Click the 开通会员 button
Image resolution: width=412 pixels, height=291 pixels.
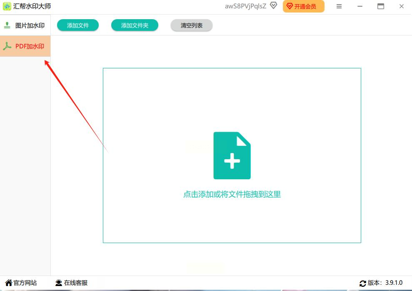click(x=304, y=6)
